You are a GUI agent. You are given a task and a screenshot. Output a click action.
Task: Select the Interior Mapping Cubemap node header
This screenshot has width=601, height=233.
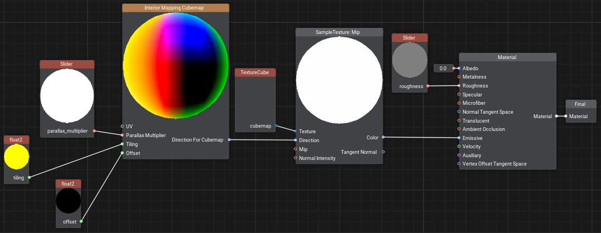175,8
